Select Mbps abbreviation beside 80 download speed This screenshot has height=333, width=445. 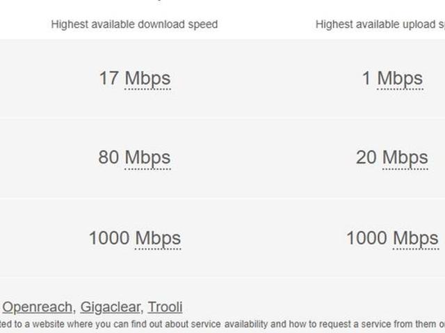click(147, 158)
